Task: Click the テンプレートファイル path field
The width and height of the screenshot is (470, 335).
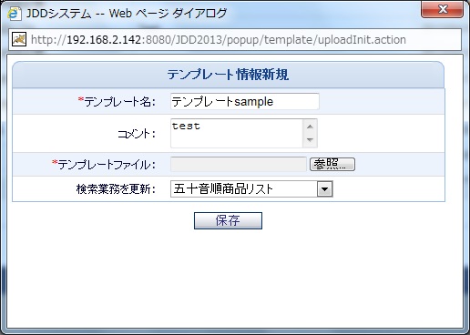Action: pos(239,165)
